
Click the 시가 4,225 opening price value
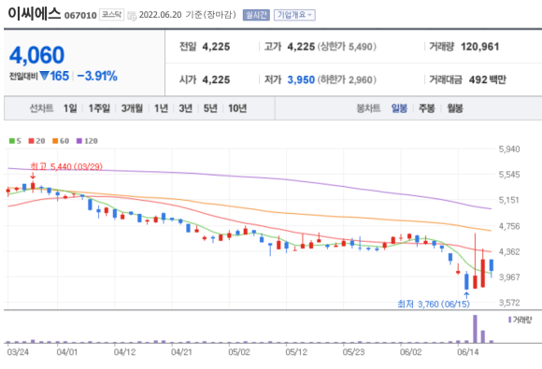pyautogui.click(x=216, y=79)
